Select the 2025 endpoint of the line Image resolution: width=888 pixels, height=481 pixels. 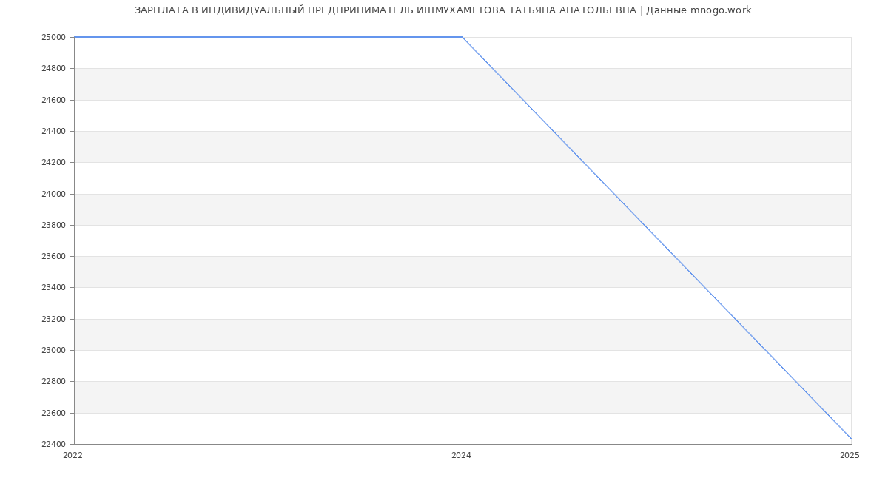(x=851, y=439)
